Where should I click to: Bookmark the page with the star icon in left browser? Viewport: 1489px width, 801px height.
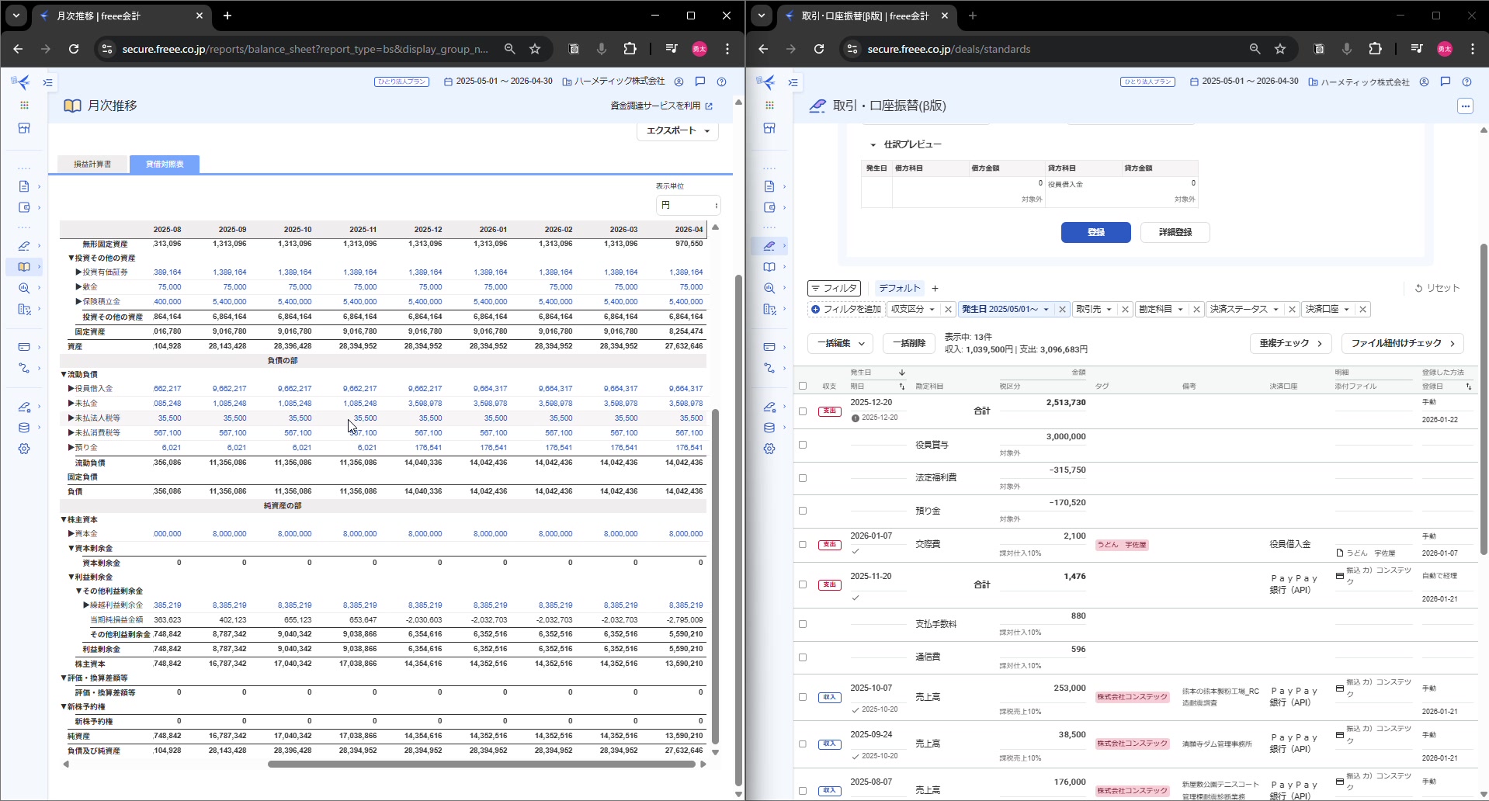click(535, 49)
